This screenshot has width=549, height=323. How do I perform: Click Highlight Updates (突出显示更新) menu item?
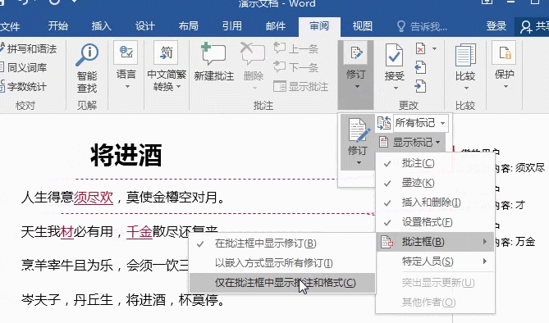pos(435,283)
